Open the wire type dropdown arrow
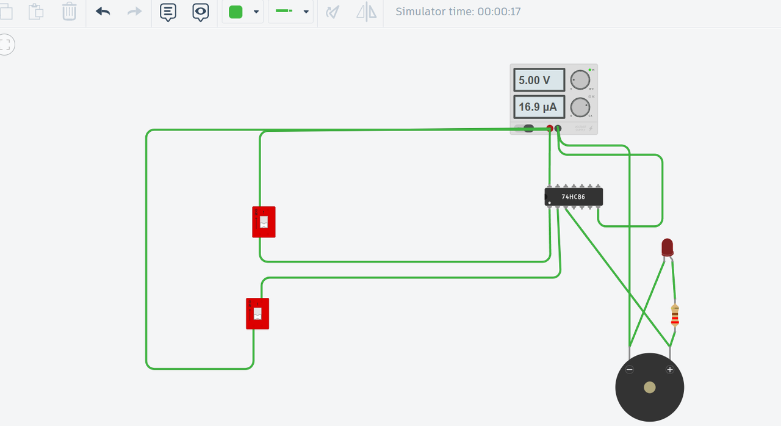Viewport: 781px width, 426px height. (x=306, y=12)
